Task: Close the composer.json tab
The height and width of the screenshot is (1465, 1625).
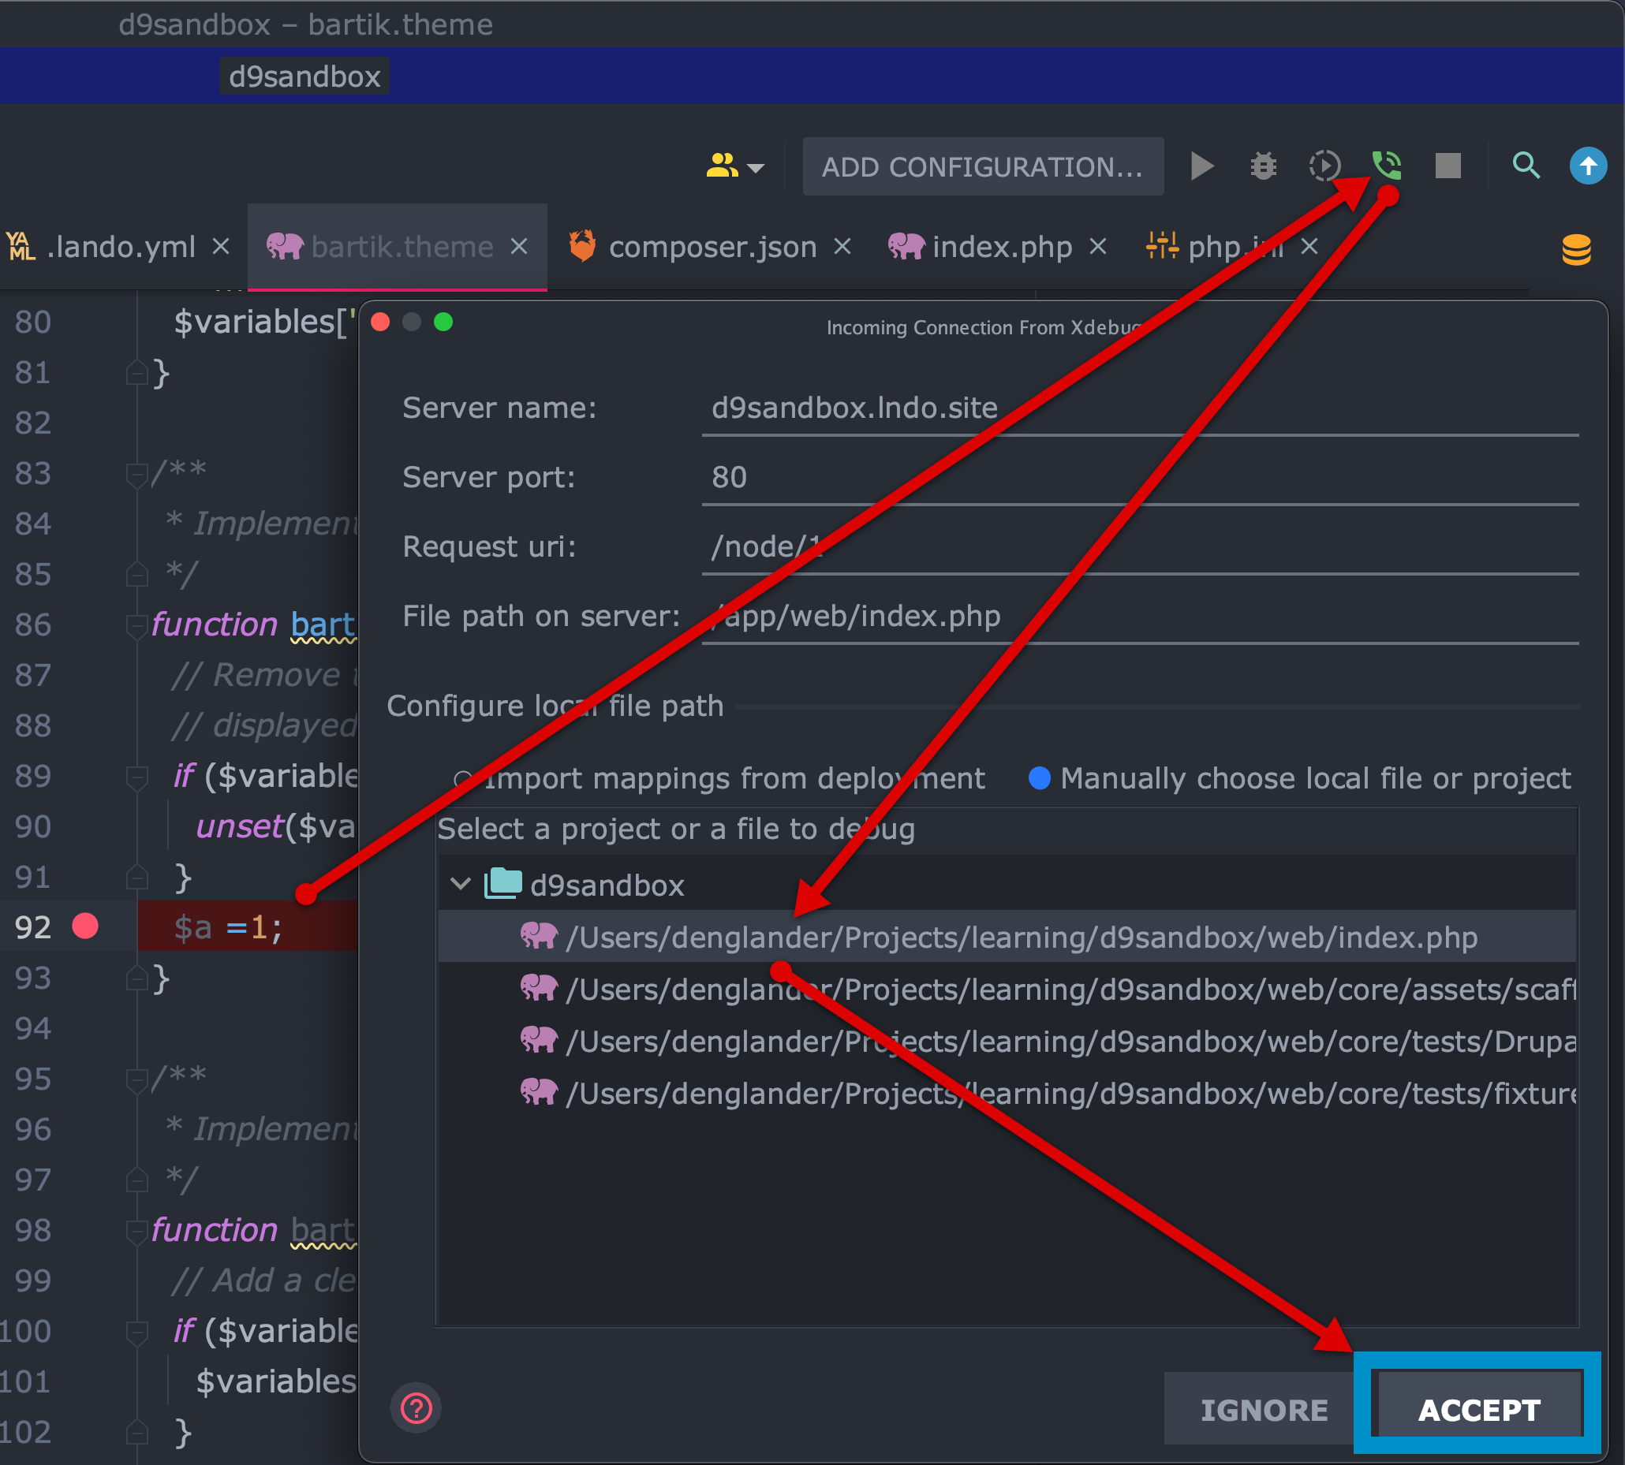Action: coord(842,246)
